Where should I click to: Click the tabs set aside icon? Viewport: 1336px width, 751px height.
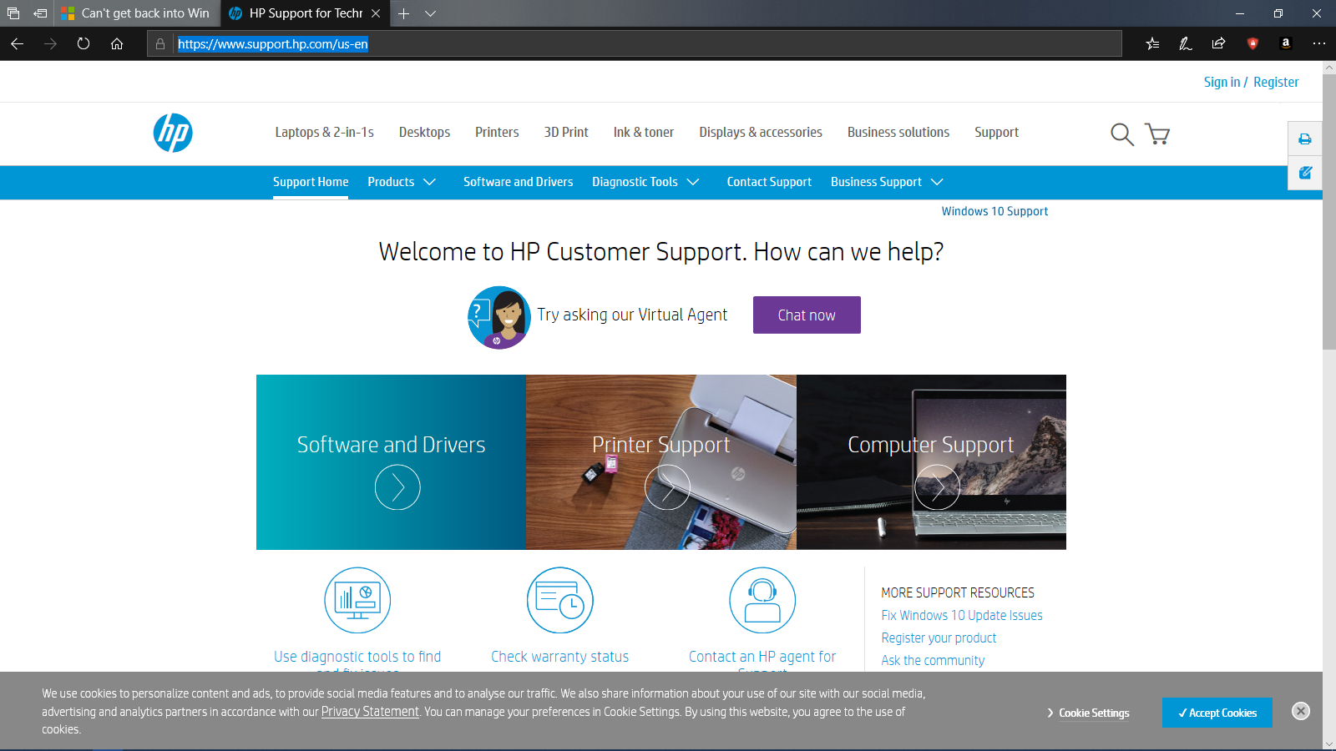13,13
